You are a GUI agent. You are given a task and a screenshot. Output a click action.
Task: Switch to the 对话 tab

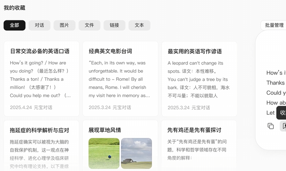pyautogui.click(x=39, y=25)
